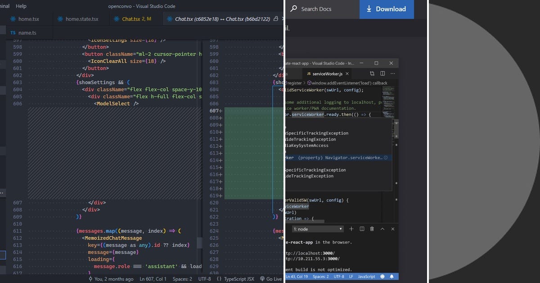This screenshot has height=283, width=540.
Task: Open a new terminal with the plus icon
Action: click(x=351, y=229)
